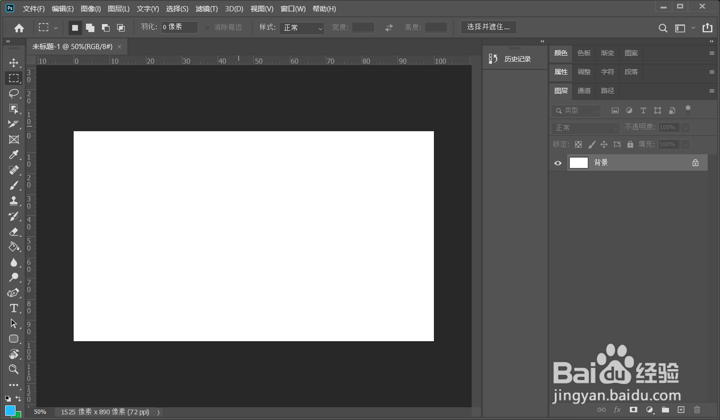The image size is (720, 420).
Task: Expand status bar info arrow
Action: click(158, 412)
